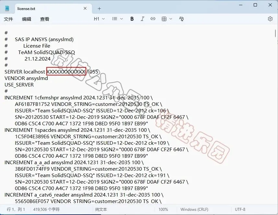Viewport: 278px width, 215px height.
Task: Clear formatting with the Aa icon
Action: [x=181, y=19]
